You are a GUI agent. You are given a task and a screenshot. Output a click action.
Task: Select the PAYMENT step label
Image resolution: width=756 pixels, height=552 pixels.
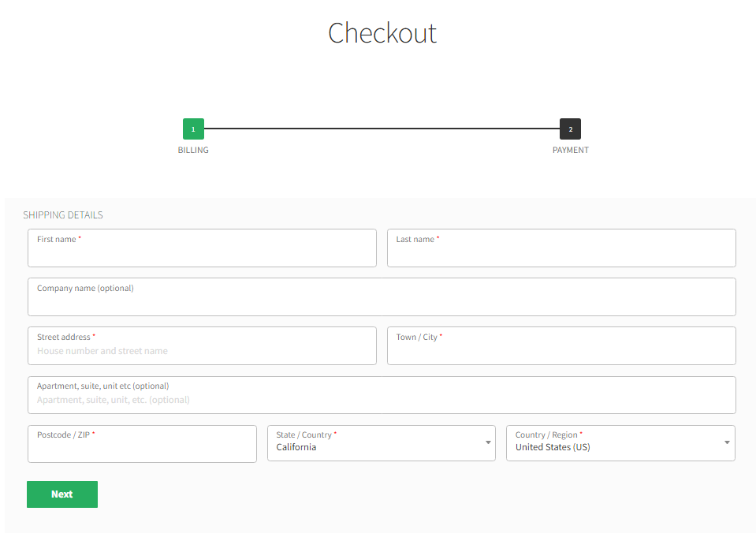click(571, 150)
